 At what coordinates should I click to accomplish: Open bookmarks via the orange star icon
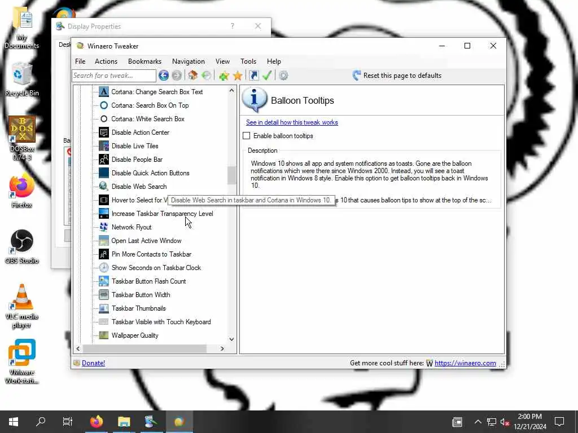coord(238,76)
